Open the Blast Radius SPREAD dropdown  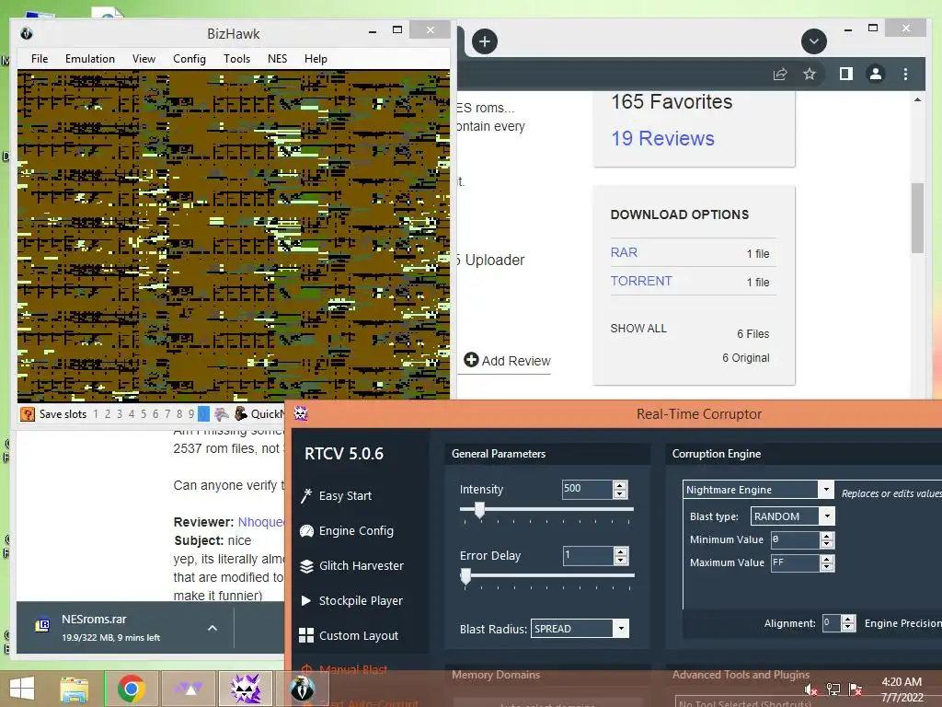click(x=621, y=628)
